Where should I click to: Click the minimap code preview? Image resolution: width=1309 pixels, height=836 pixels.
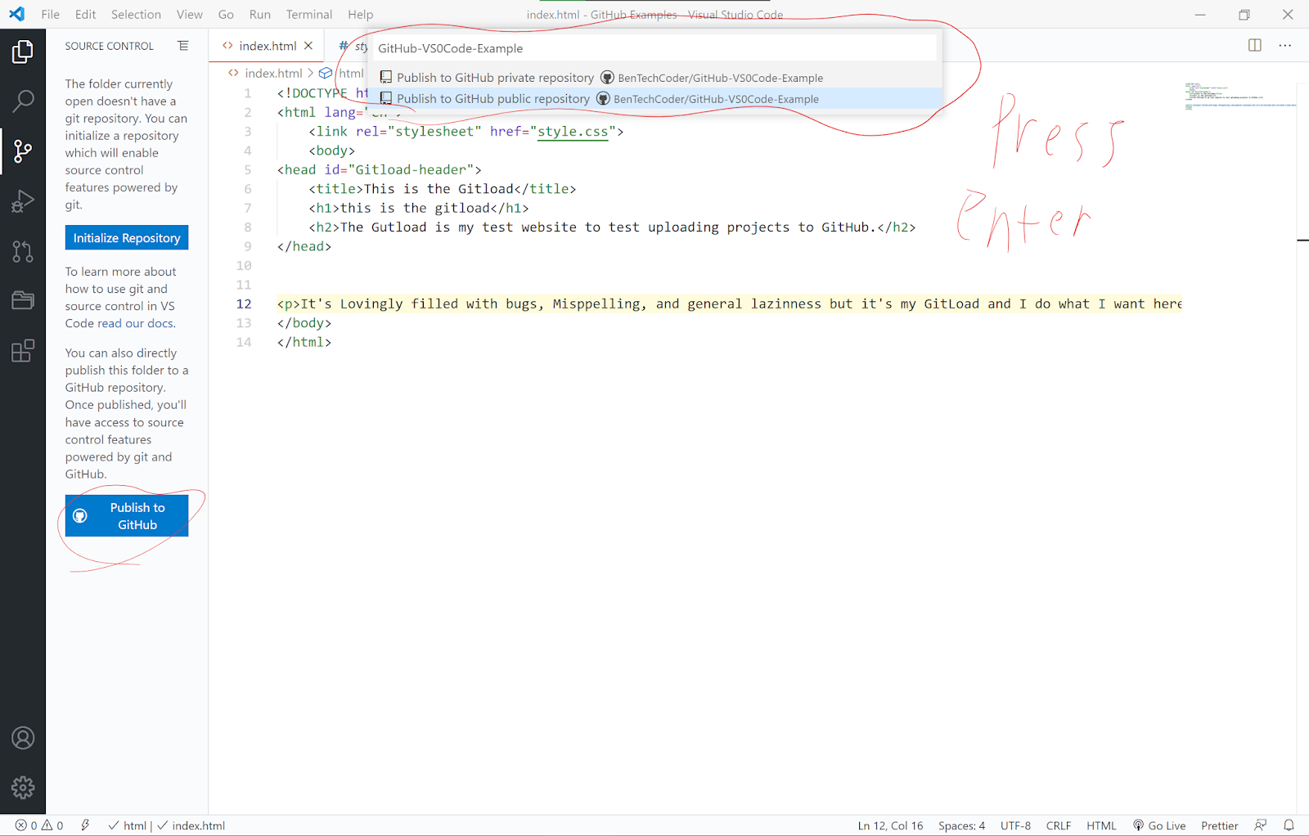tap(1239, 96)
